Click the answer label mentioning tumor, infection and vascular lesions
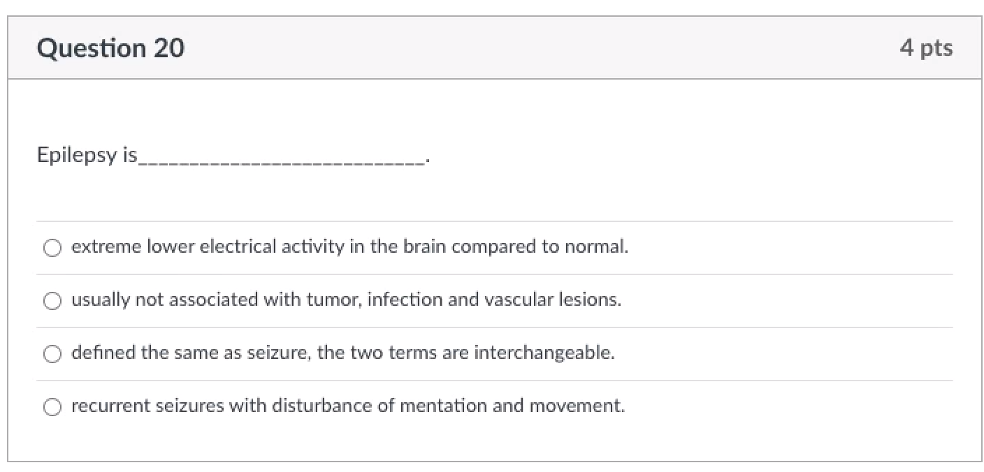The width and height of the screenshot is (984, 472). tap(346, 300)
